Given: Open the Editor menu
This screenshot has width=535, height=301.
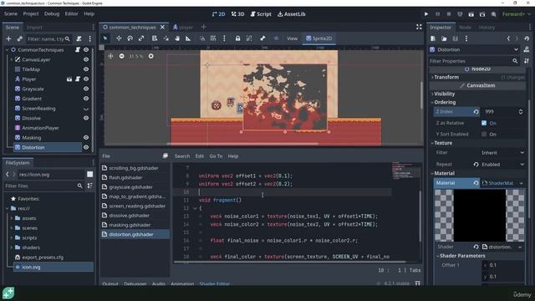Looking at the screenshot, I should [x=71, y=14].
